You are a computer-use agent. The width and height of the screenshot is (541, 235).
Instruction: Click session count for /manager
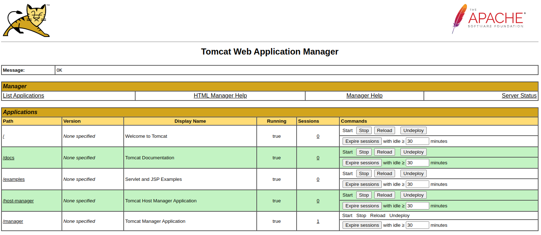(x=318, y=221)
